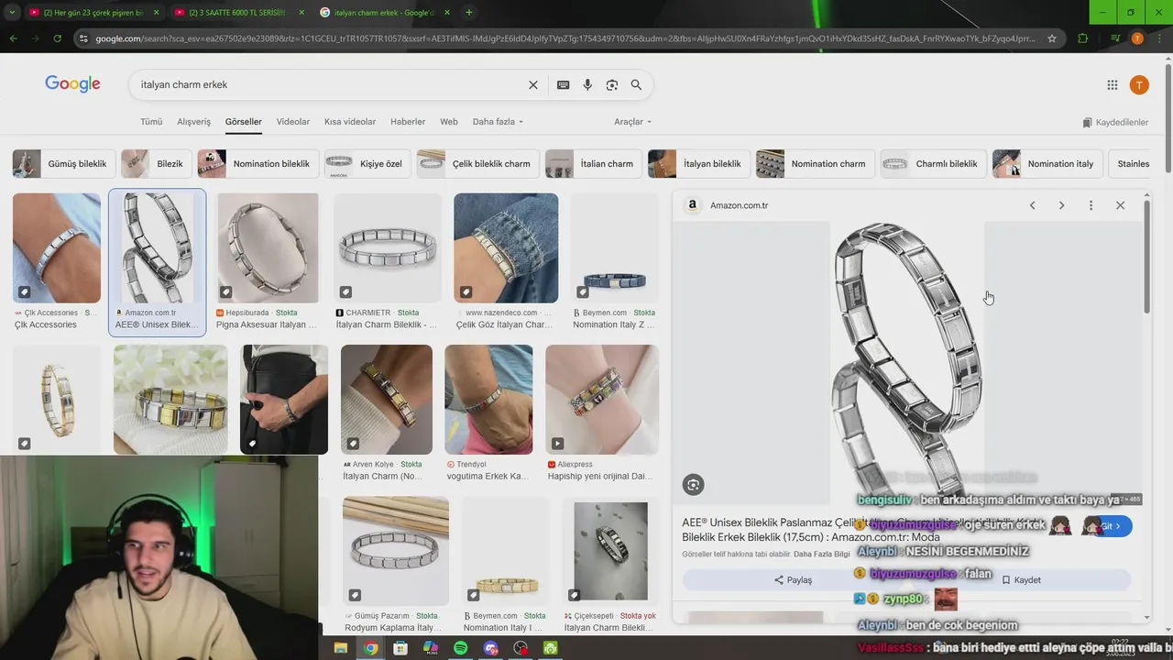Reload the page in Chrome

click(57, 38)
